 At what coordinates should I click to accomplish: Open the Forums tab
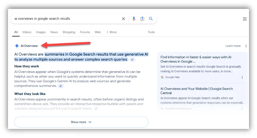click(85, 32)
